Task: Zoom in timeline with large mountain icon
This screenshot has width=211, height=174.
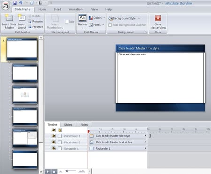Action: tap(82, 171)
